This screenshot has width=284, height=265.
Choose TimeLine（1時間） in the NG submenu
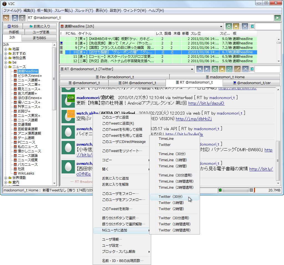[174, 160]
